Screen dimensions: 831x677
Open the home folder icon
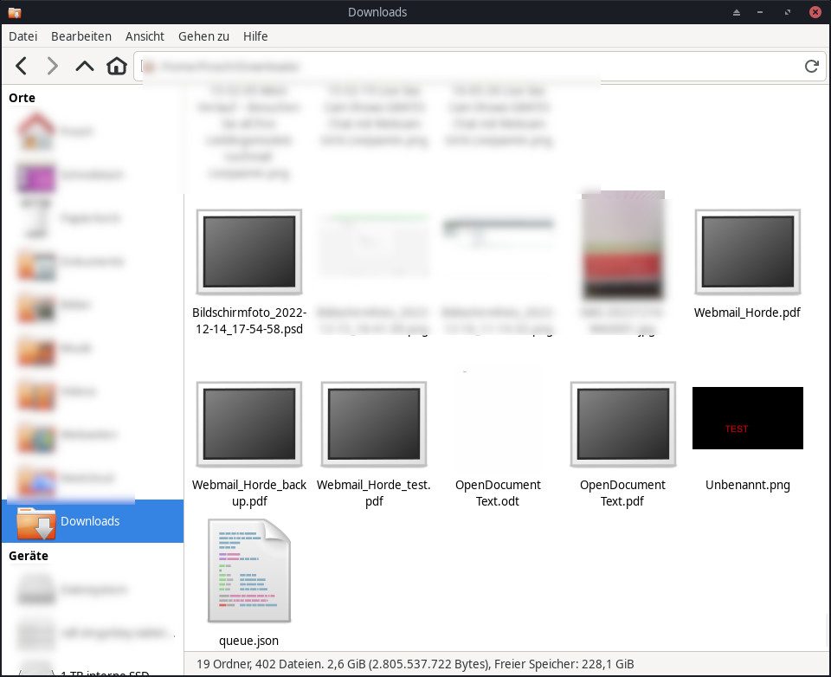pyautogui.click(x=117, y=66)
